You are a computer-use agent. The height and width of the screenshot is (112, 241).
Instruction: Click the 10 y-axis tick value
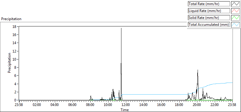click(x=15, y=59)
